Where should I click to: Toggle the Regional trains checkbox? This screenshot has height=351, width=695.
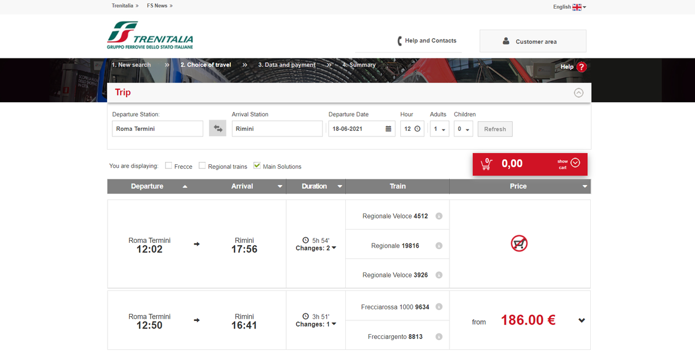(202, 165)
